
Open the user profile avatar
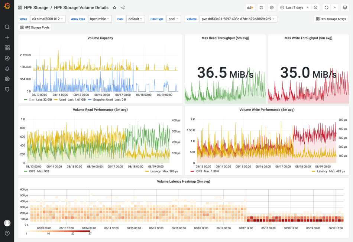tap(7, 223)
